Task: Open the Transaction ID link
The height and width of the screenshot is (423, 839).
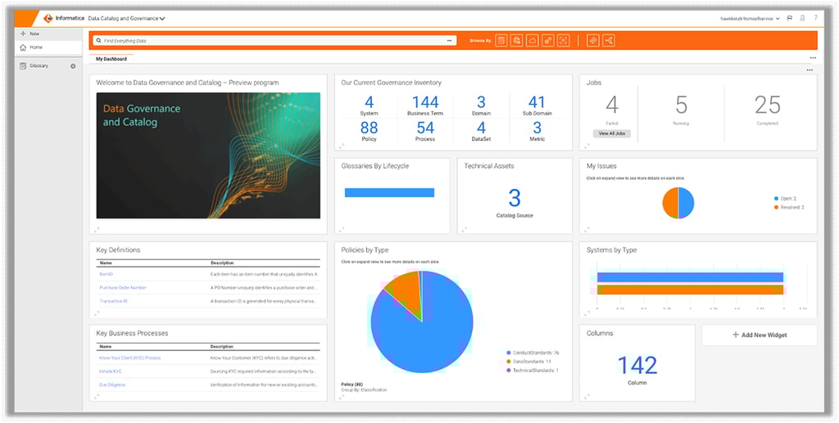Action: coord(113,301)
